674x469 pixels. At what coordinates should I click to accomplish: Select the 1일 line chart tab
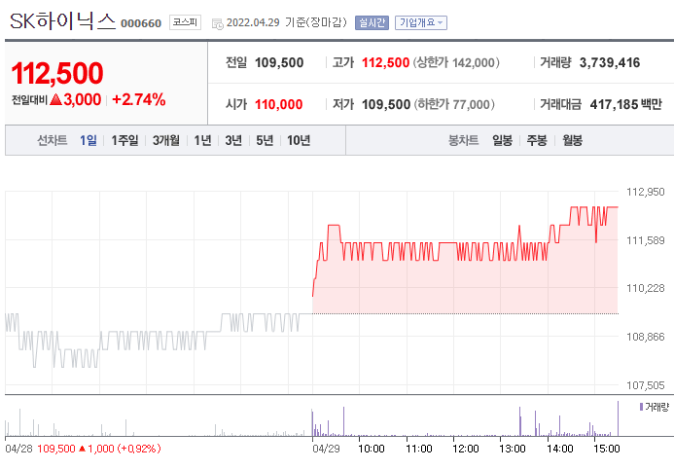click(x=89, y=140)
